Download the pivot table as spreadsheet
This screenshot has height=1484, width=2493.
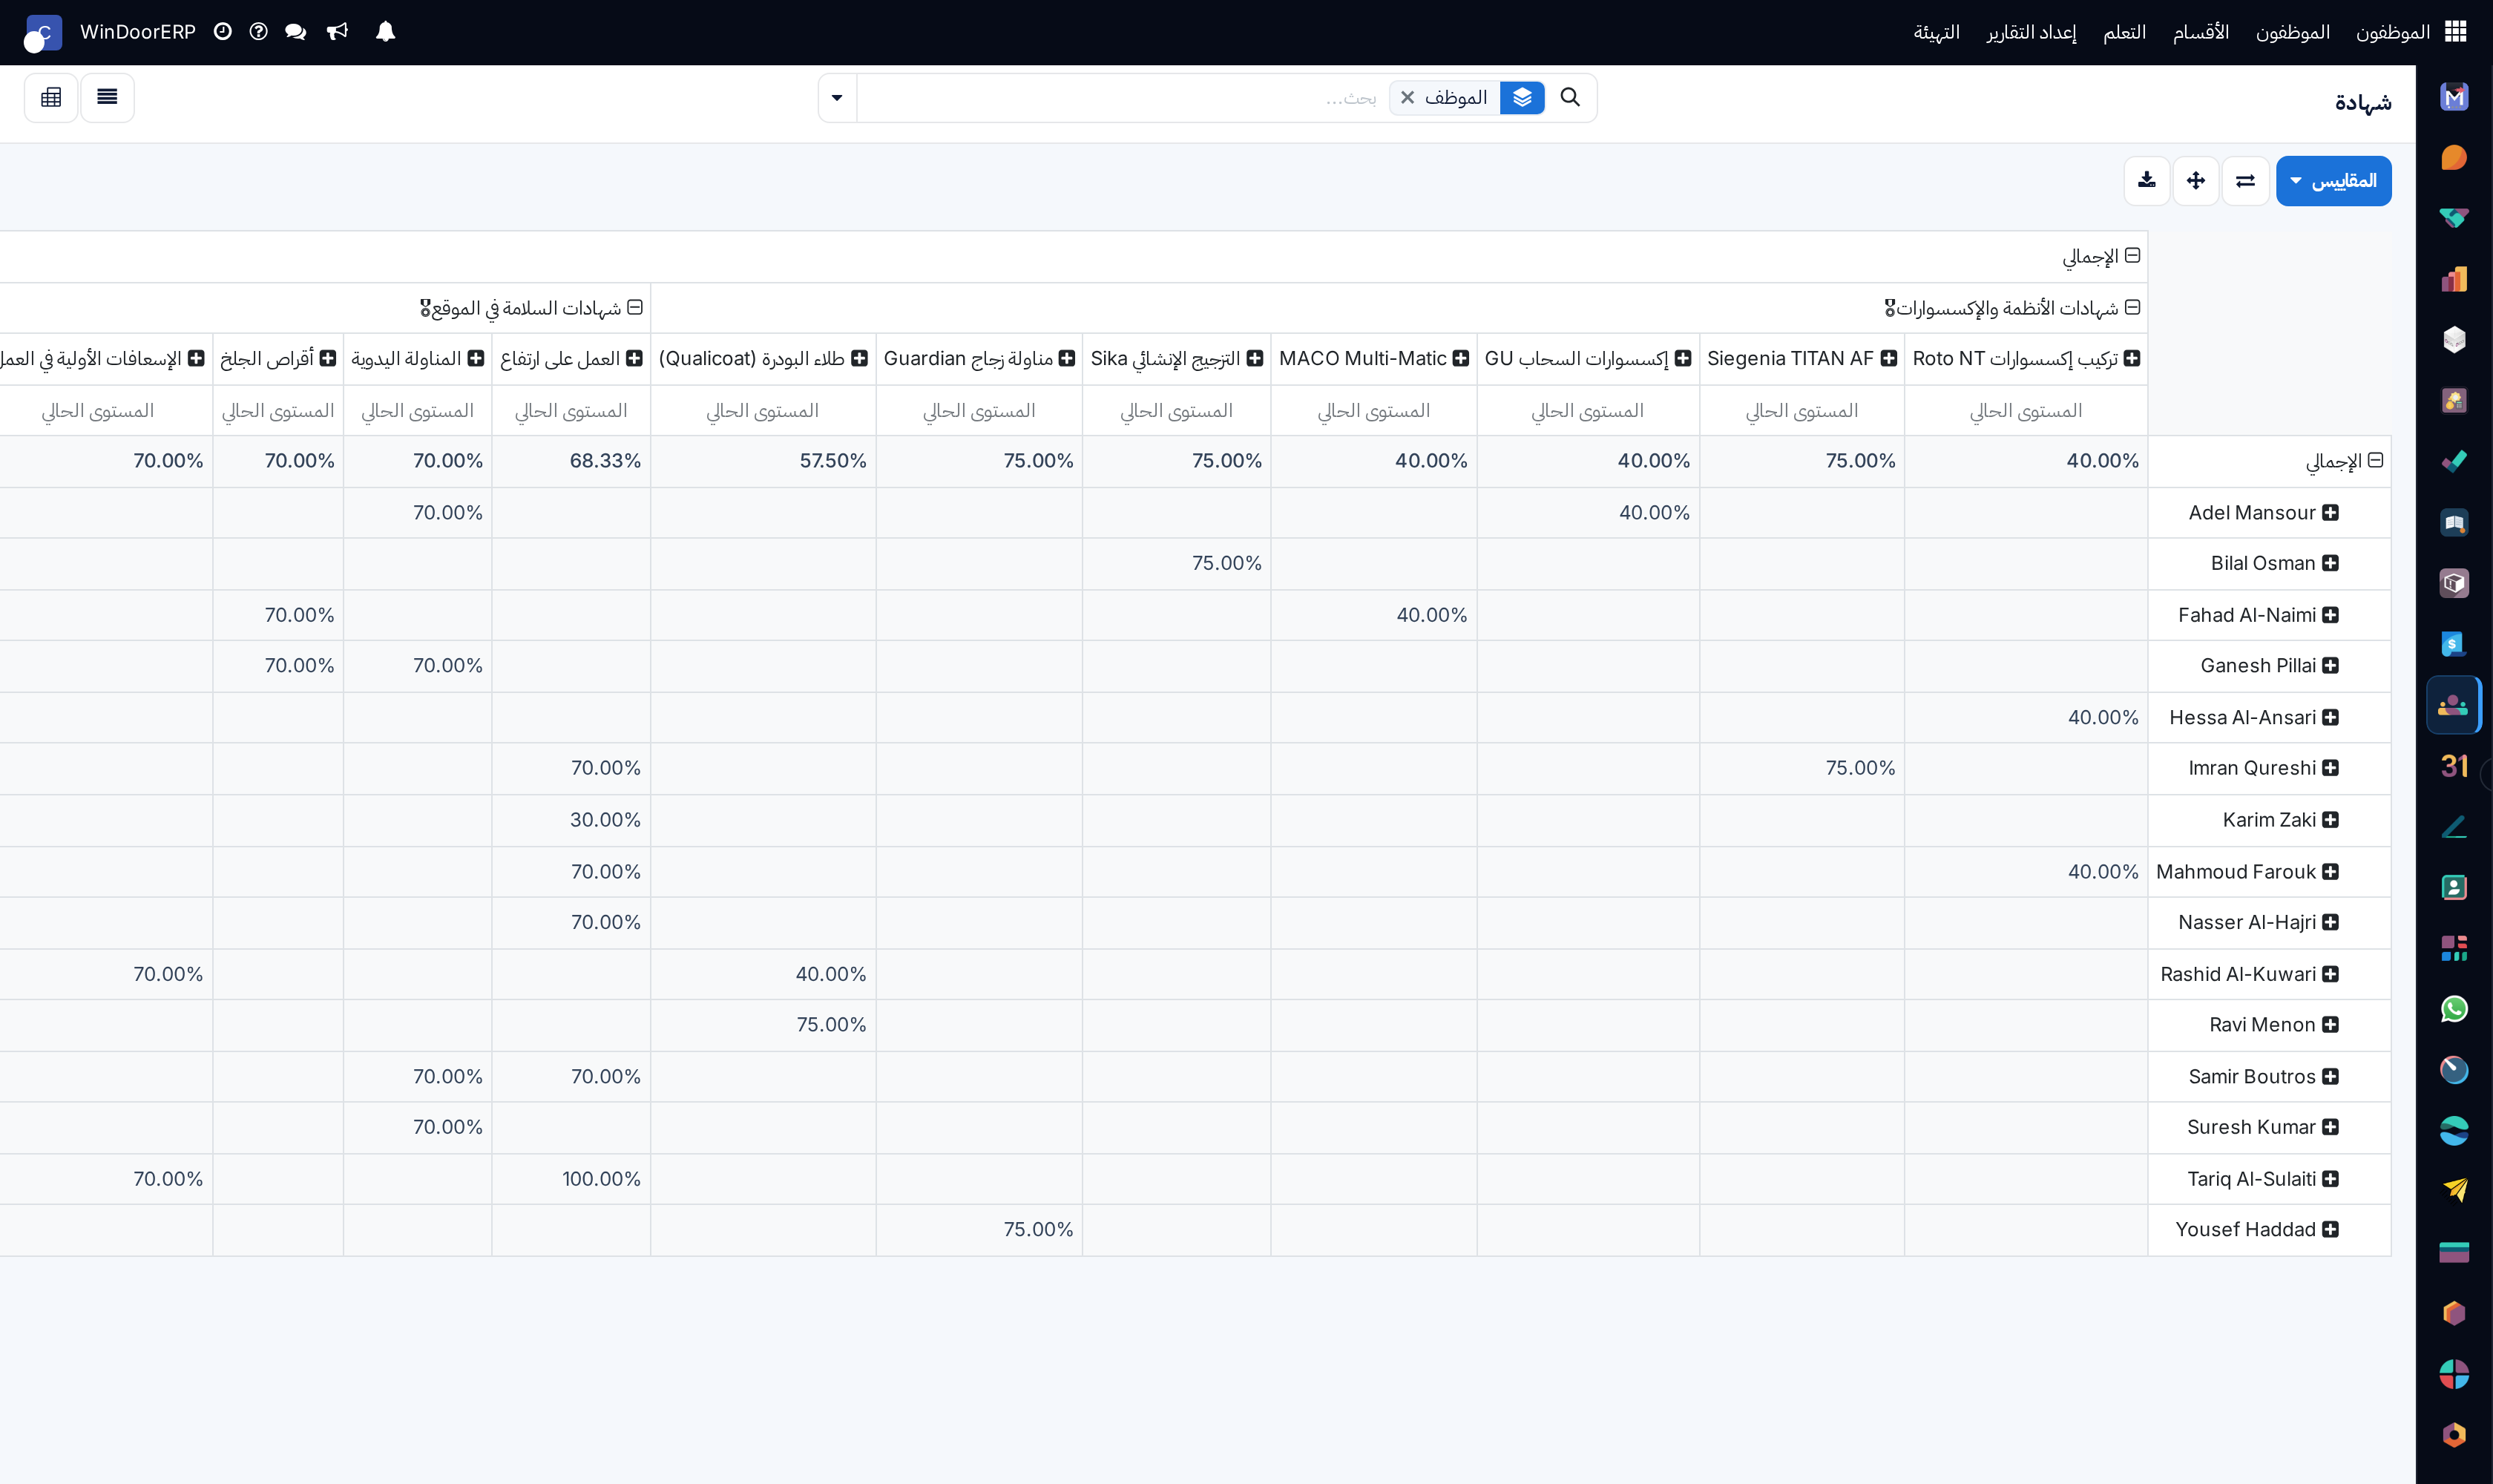tap(2146, 181)
